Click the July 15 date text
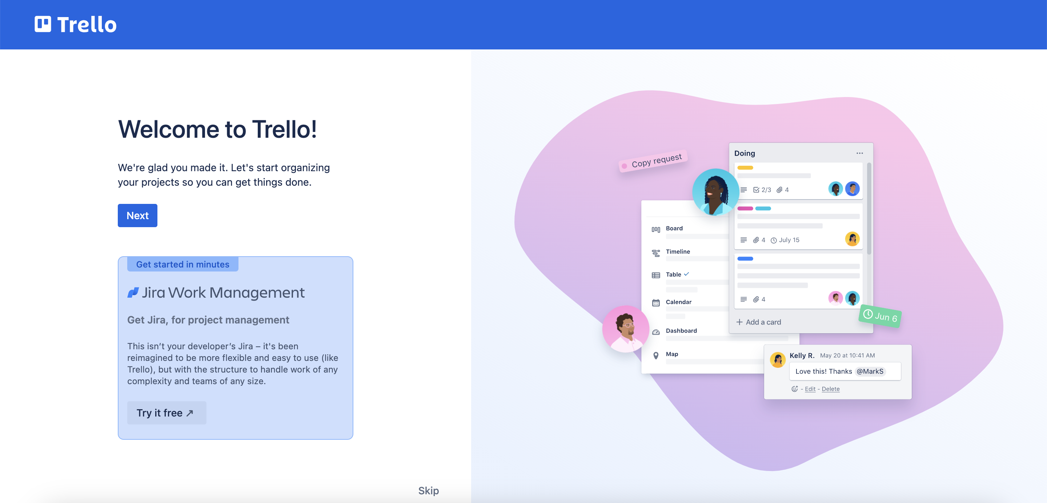 789,240
